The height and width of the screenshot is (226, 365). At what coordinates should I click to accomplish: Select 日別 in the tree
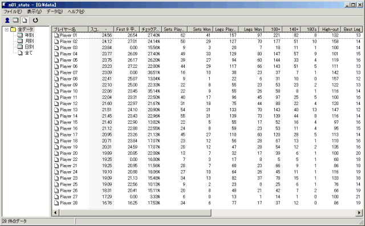(29, 47)
